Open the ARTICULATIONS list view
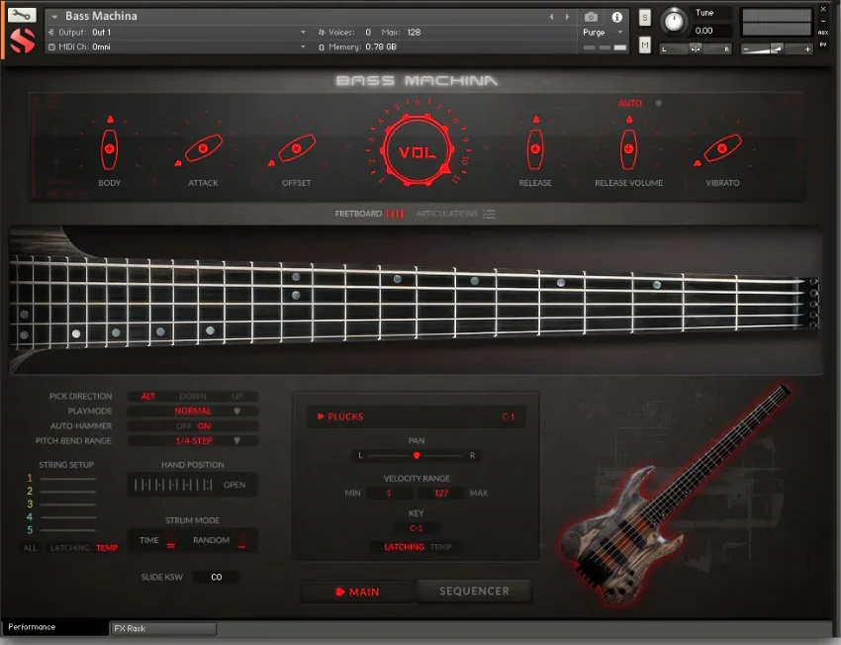Image resolution: width=841 pixels, height=645 pixels. pos(457,213)
